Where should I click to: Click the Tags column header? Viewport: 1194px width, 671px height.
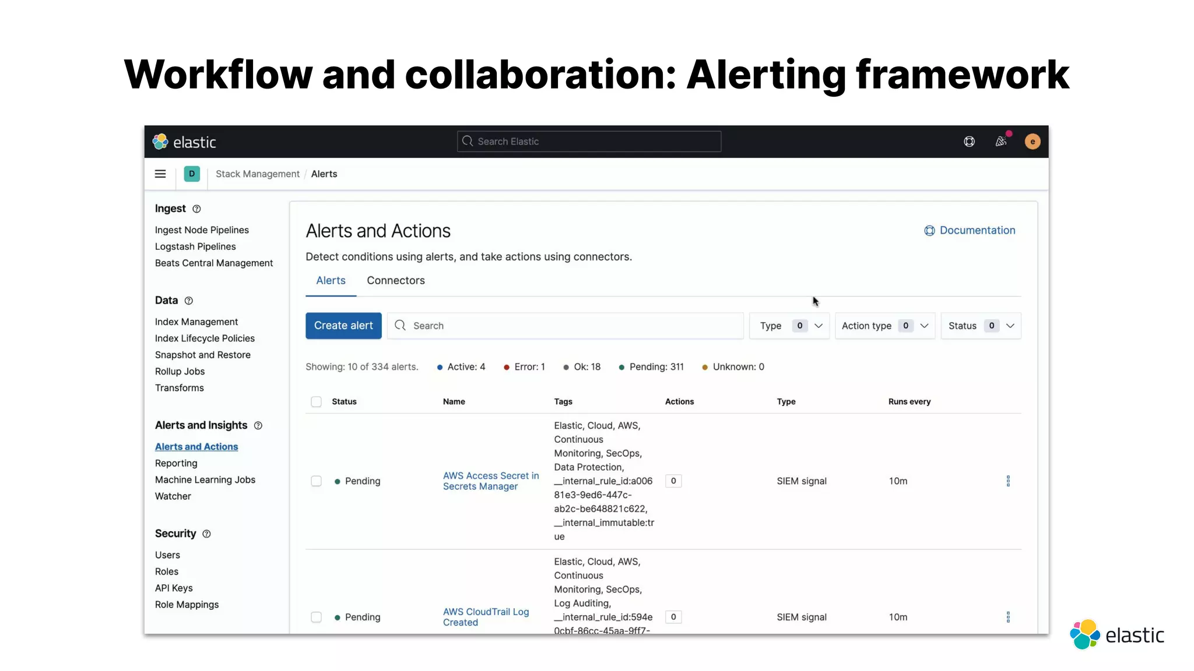pyautogui.click(x=563, y=402)
